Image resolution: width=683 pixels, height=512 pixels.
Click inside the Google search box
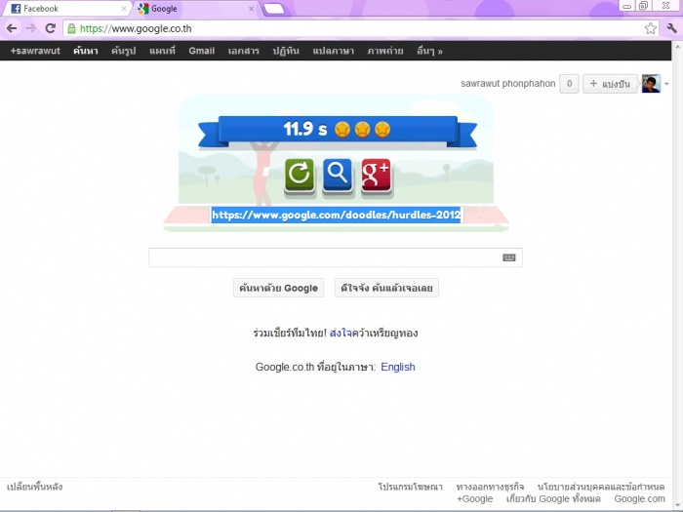[336, 257]
